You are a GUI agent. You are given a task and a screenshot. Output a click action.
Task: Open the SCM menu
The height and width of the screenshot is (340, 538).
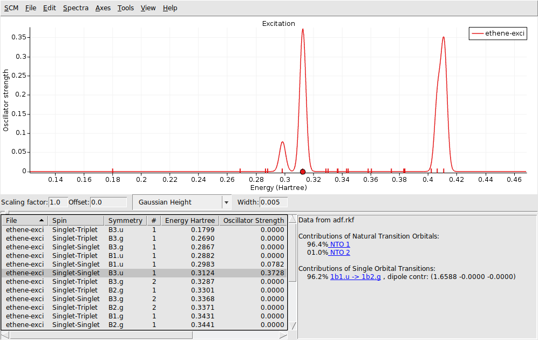click(11, 8)
